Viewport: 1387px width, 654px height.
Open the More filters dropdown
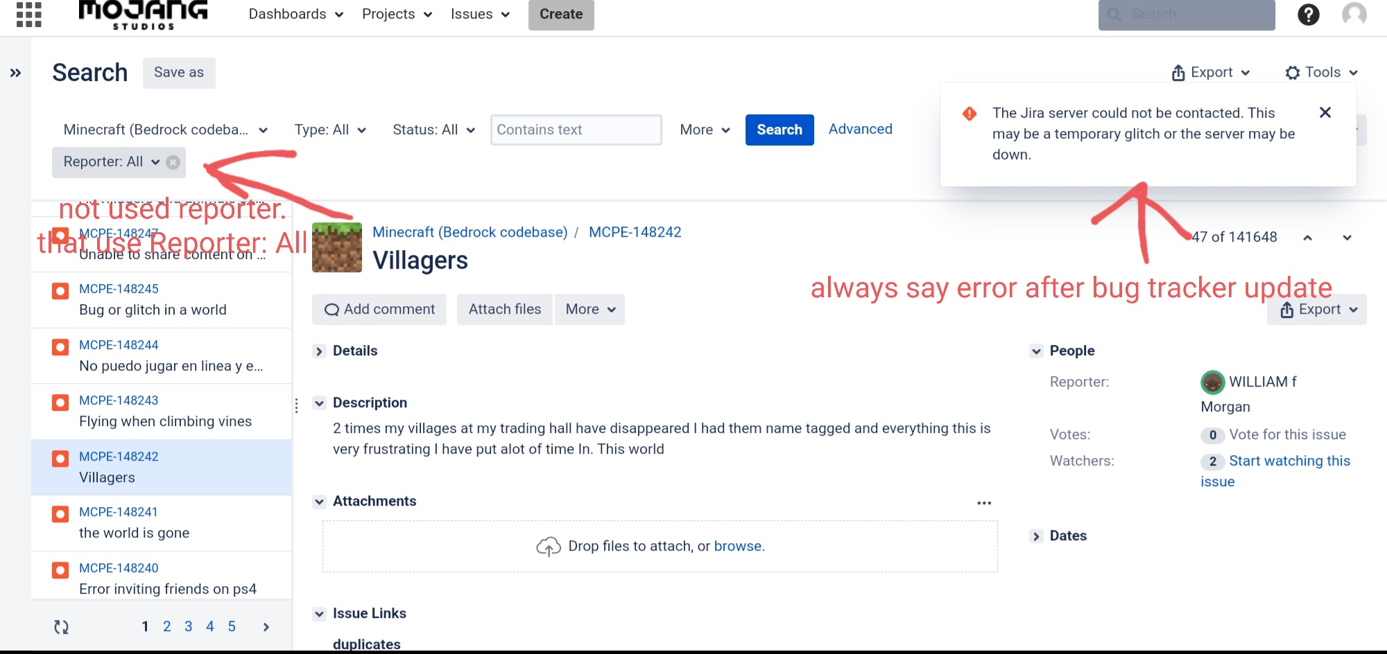point(705,130)
